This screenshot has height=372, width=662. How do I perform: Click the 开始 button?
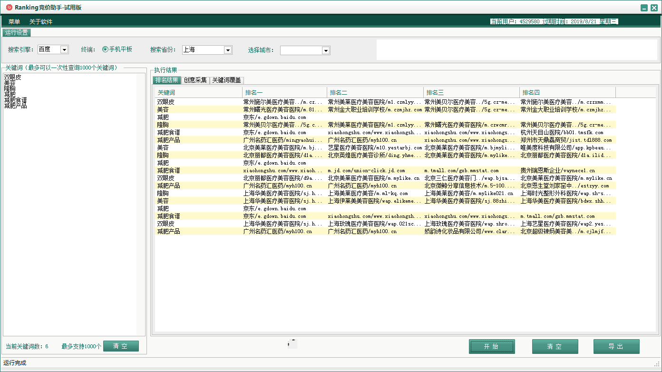pyautogui.click(x=492, y=346)
